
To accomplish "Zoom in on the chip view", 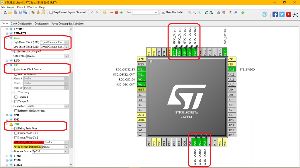I will click(190, 12).
